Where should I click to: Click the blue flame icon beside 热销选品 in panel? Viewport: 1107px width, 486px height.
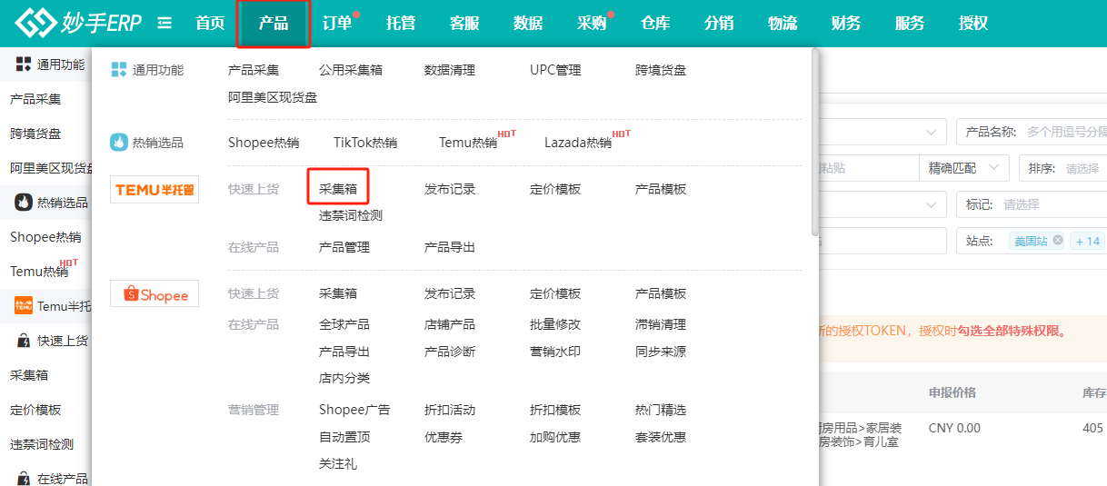click(x=119, y=143)
